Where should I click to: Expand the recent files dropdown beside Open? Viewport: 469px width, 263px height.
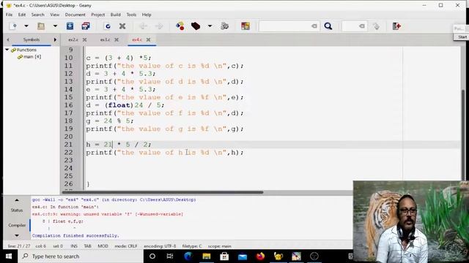click(55, 26)
